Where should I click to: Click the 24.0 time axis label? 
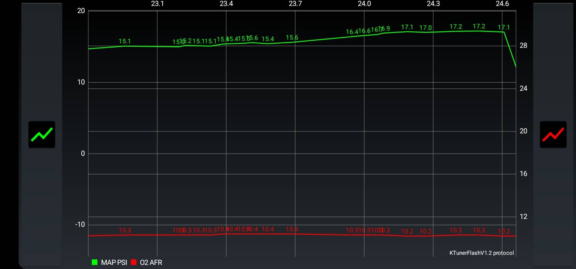coord(364,4)
